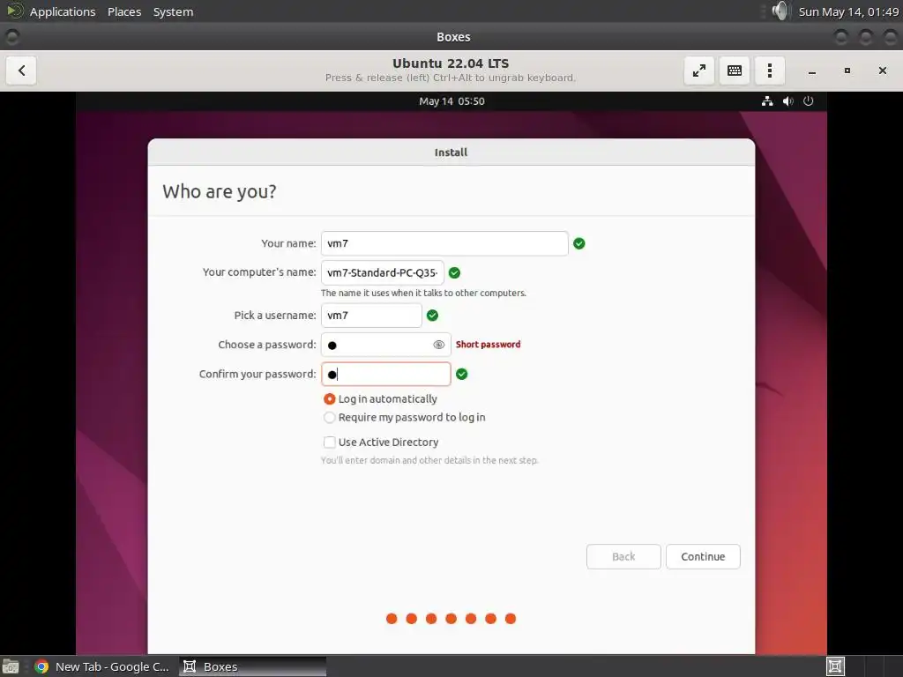Open the host clock Sun May 14

click(x=848, y=11)
